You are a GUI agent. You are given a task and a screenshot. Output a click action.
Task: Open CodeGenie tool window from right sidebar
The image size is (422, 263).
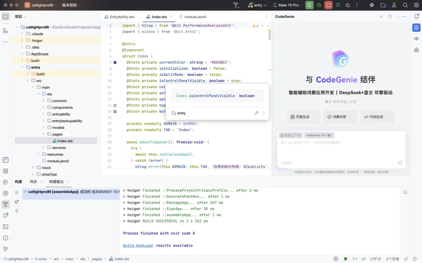[417, 27]
